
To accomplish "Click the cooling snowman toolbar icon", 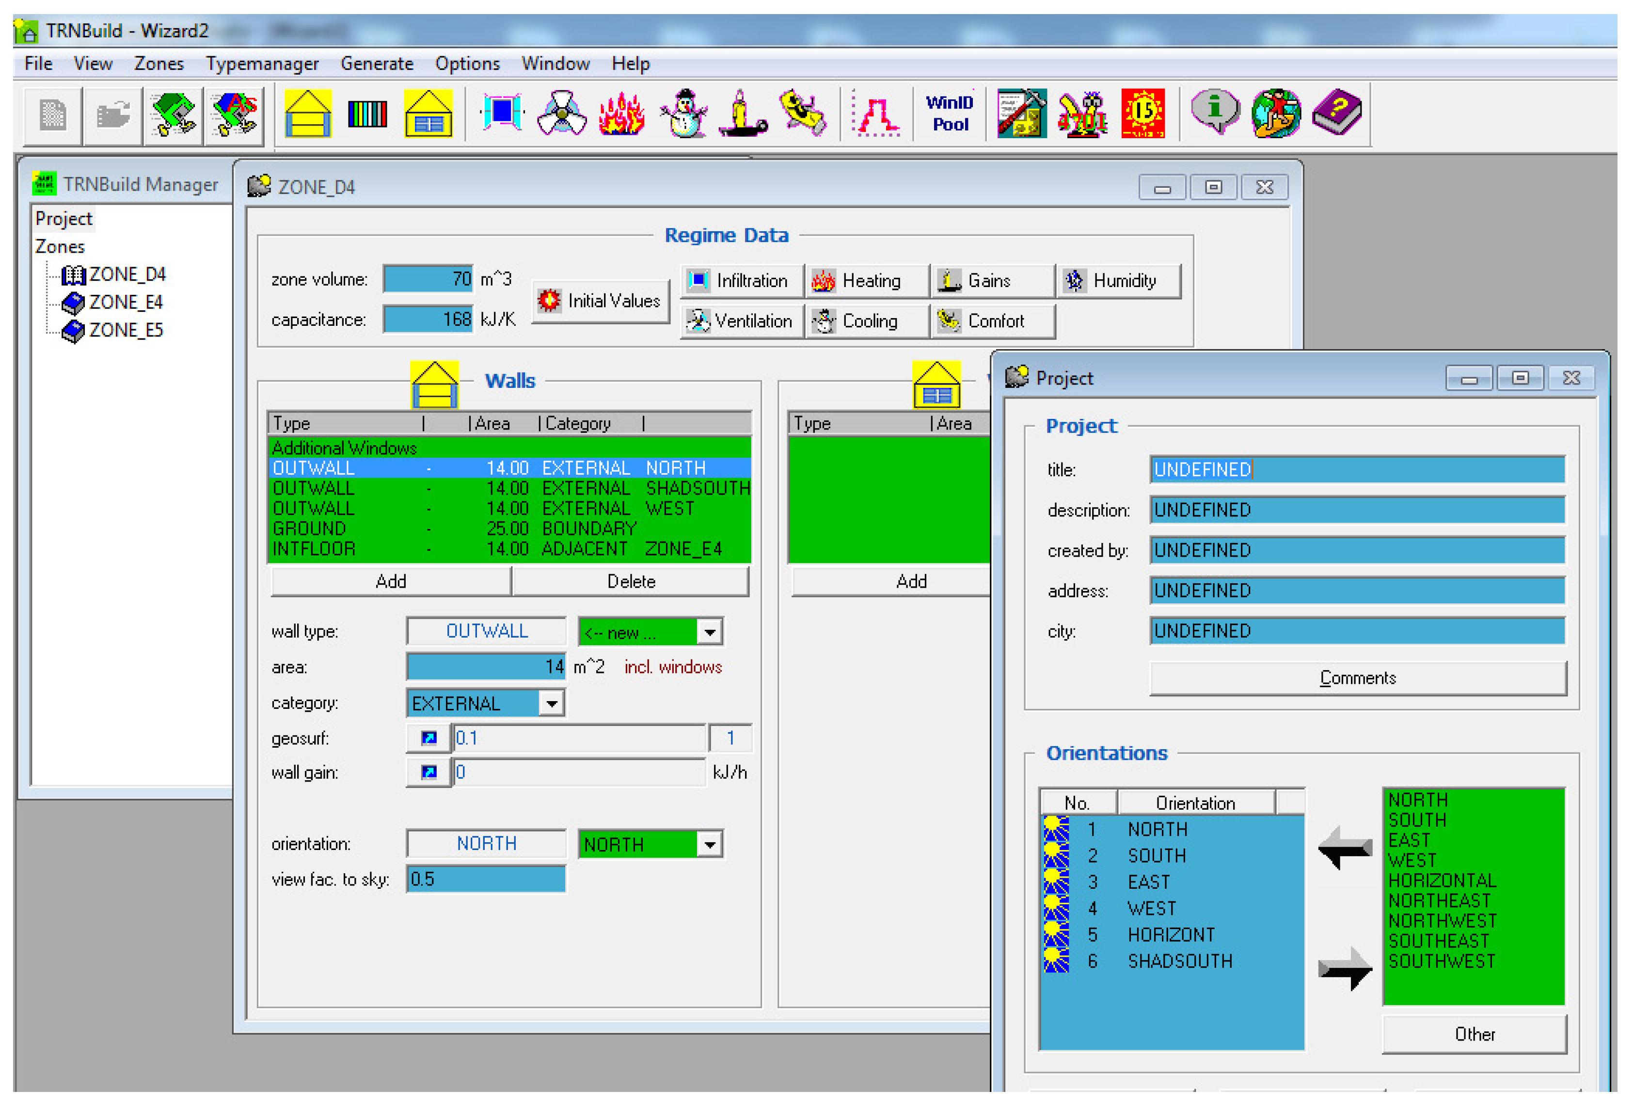I will (683, 113).
